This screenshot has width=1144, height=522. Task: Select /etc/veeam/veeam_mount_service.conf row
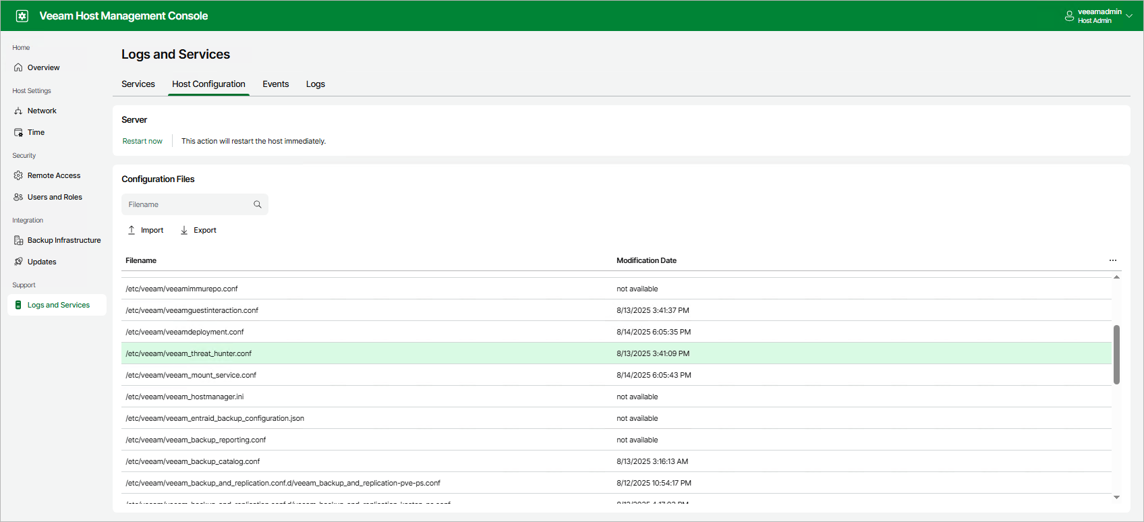coord(617,375)
